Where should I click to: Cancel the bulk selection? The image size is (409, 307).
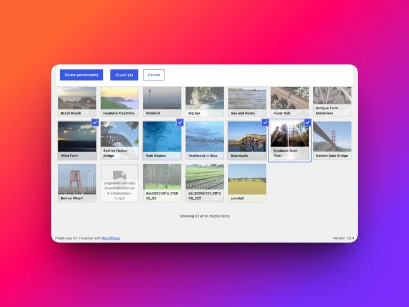[x=153, y=75]
